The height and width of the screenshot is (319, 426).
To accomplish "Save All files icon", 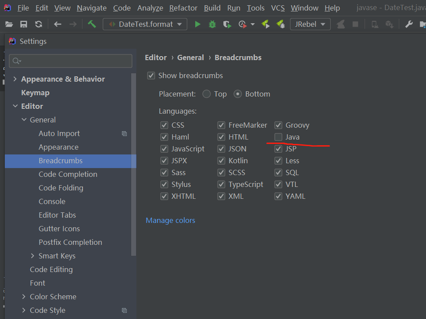I will click(x=24, y=24).
